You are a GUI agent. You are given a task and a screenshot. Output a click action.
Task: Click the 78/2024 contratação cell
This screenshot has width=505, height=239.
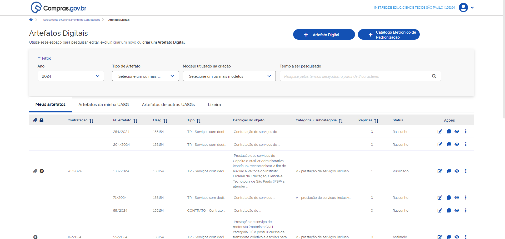point(74,171)
